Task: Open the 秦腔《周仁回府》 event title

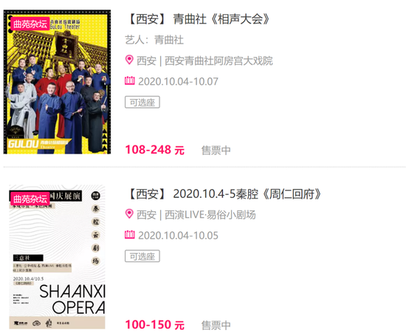Action: [x=224, y=193]
